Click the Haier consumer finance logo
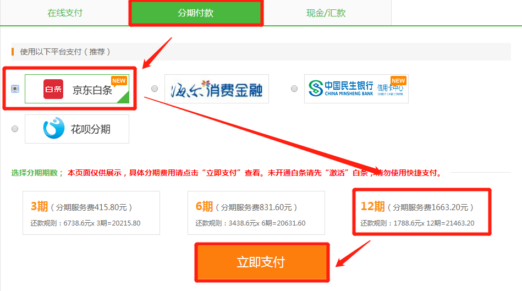The width and height of the screenshot is (522, 291). (216, 89)
